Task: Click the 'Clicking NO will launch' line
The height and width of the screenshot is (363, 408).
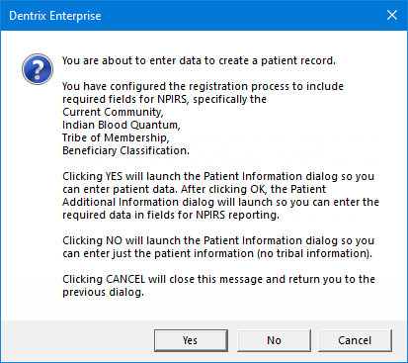Action: tap(218, 240)
